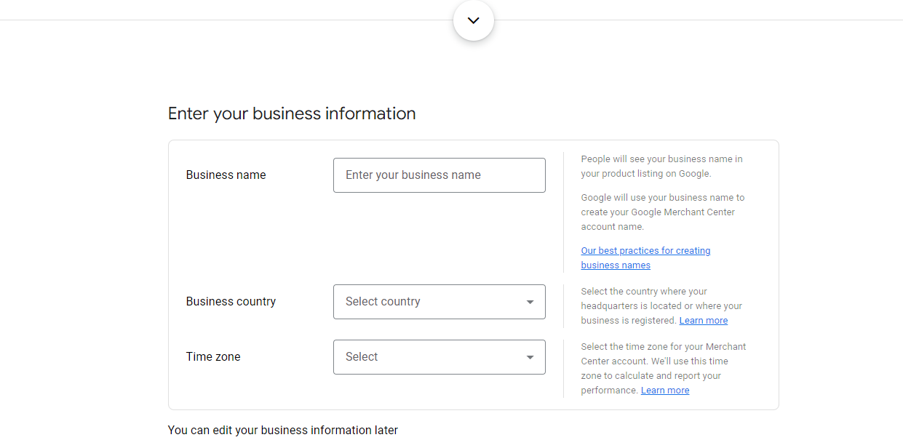903x448 pixels.
Task: Click 'You can edit your business information later' text
Action: (282, 430)
